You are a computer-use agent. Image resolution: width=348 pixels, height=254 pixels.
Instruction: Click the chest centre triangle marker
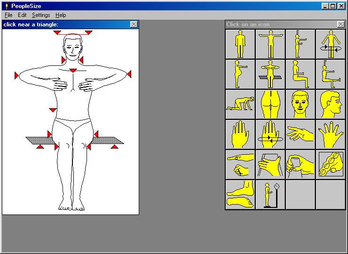coord(73,71)
